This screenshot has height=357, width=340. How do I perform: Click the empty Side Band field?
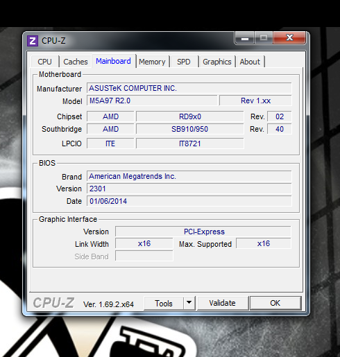144,256
